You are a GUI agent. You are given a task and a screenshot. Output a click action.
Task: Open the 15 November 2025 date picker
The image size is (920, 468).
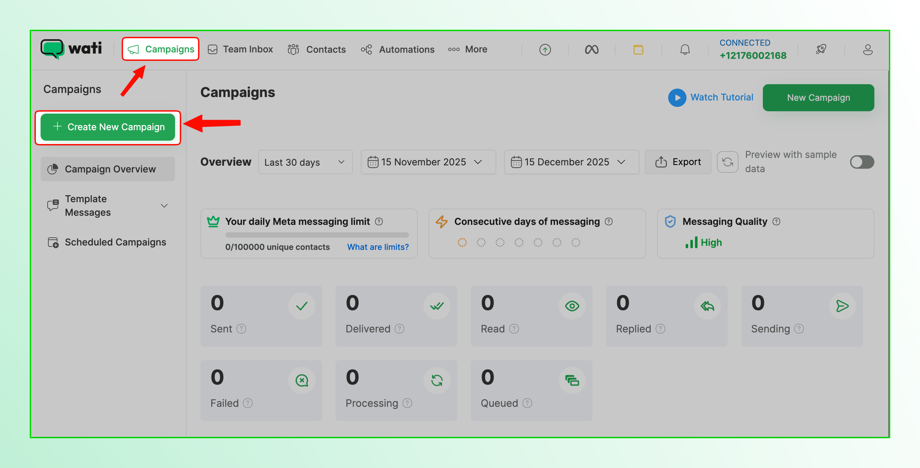coord(428,162)
